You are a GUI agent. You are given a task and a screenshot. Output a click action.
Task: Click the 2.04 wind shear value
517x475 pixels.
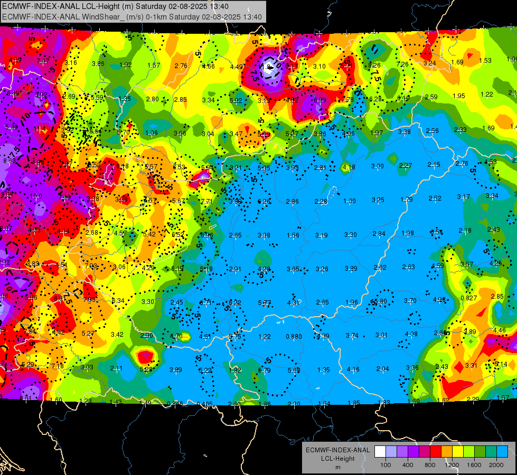point(382,369)
